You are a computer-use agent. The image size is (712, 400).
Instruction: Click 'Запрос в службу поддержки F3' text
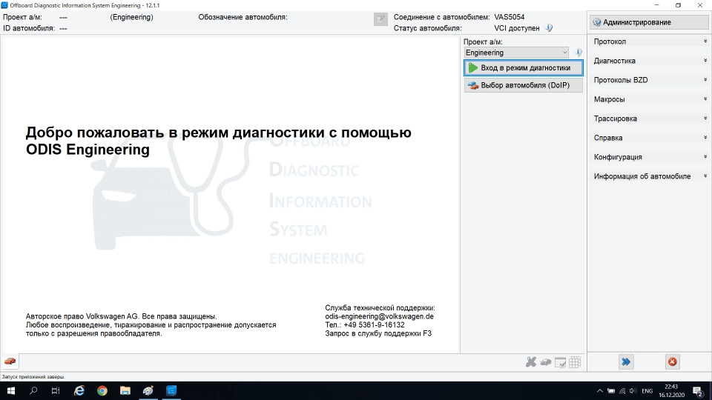tap(378, 333)
